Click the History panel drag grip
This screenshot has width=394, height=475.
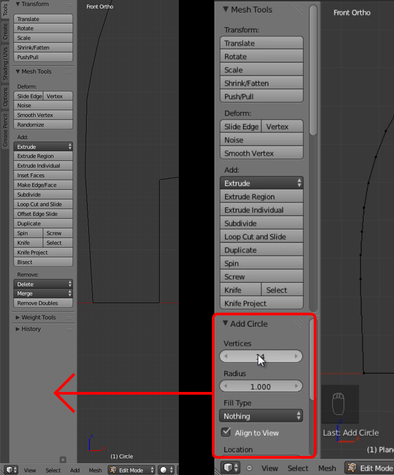click(x=69, y=330)
